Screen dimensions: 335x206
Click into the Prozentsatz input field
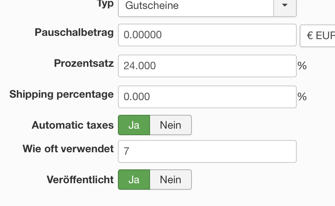207,66
